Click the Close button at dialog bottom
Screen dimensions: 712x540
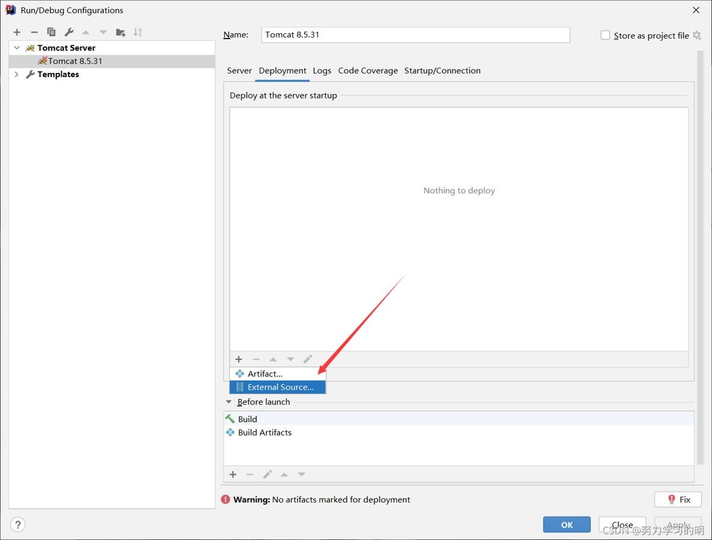coord(622,525)
